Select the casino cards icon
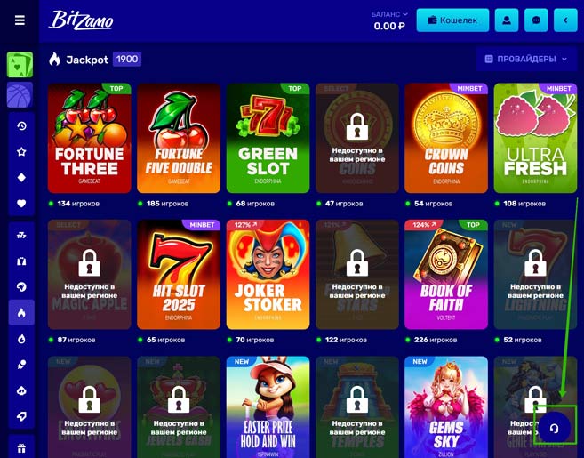The width and height of the screenshot is (584, 458). coord(20,65)
